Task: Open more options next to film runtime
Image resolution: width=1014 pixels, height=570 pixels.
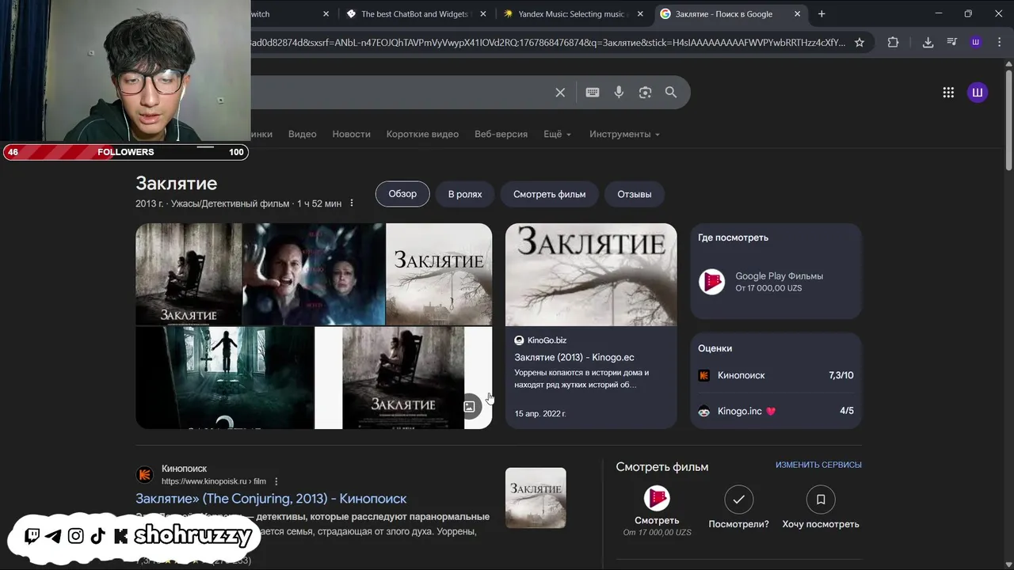Action: coord(352,203)
